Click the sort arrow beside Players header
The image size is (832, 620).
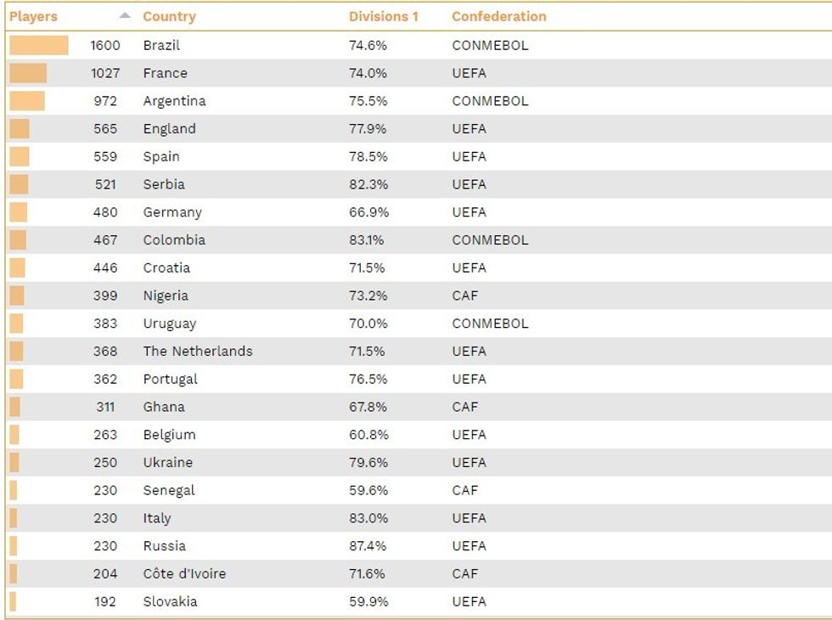coord(125,15)
